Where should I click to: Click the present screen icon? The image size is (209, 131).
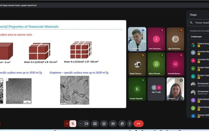point(95,124)
